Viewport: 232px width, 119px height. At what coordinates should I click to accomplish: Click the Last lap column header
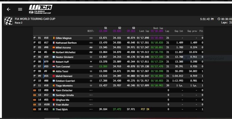[144, 31]
